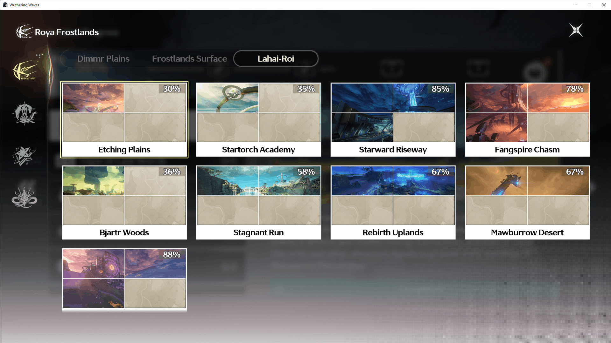Click the 36% progress on Bjartr Woods
The image size is (611, 343).
click(x=172, y=172)
